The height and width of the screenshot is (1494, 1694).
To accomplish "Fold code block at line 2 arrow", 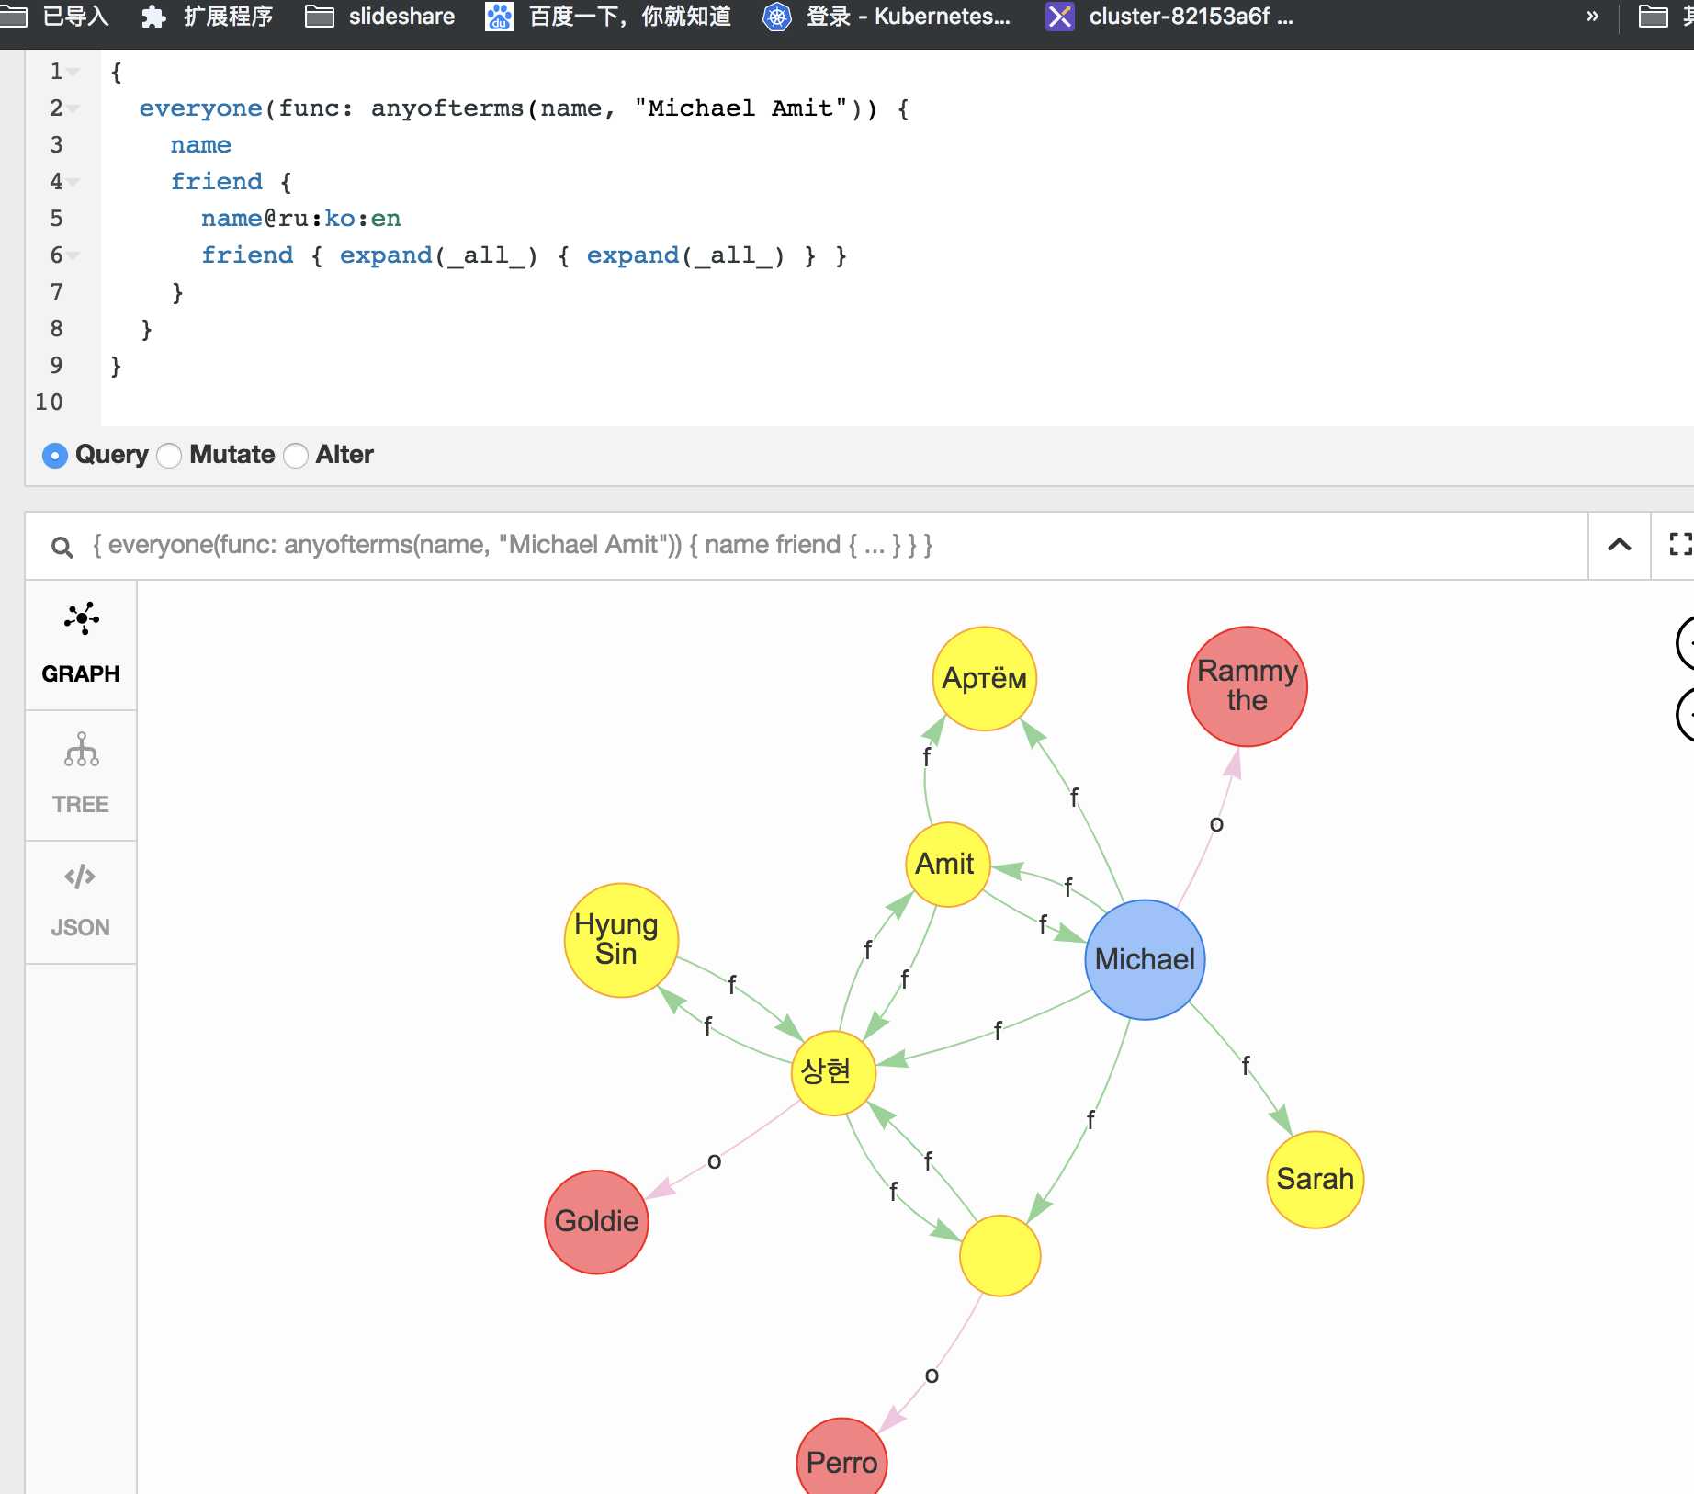I will [x=73, y=108].
